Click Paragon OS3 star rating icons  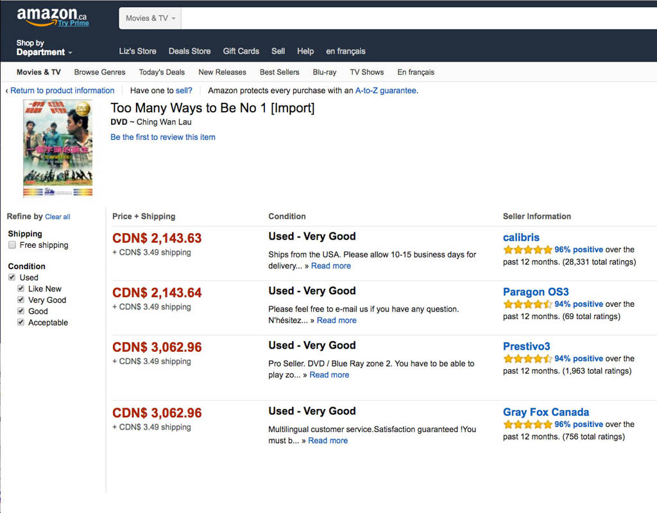(527, 304)
